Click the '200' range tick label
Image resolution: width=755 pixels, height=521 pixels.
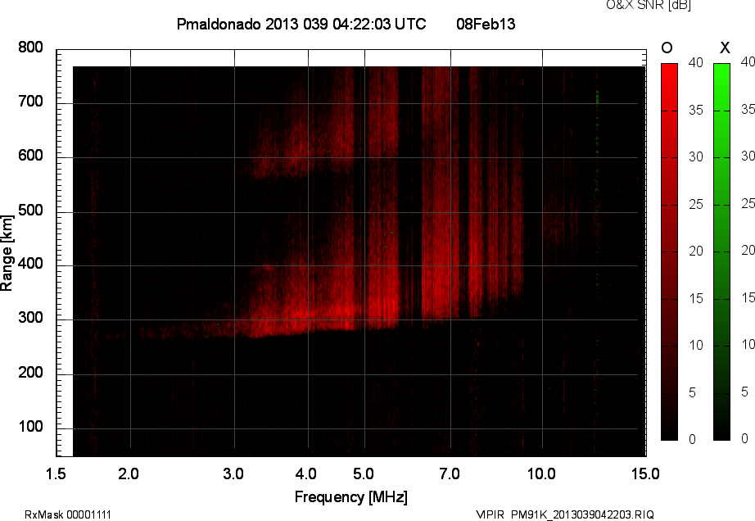pyautogui.click(x=31, y=372)
